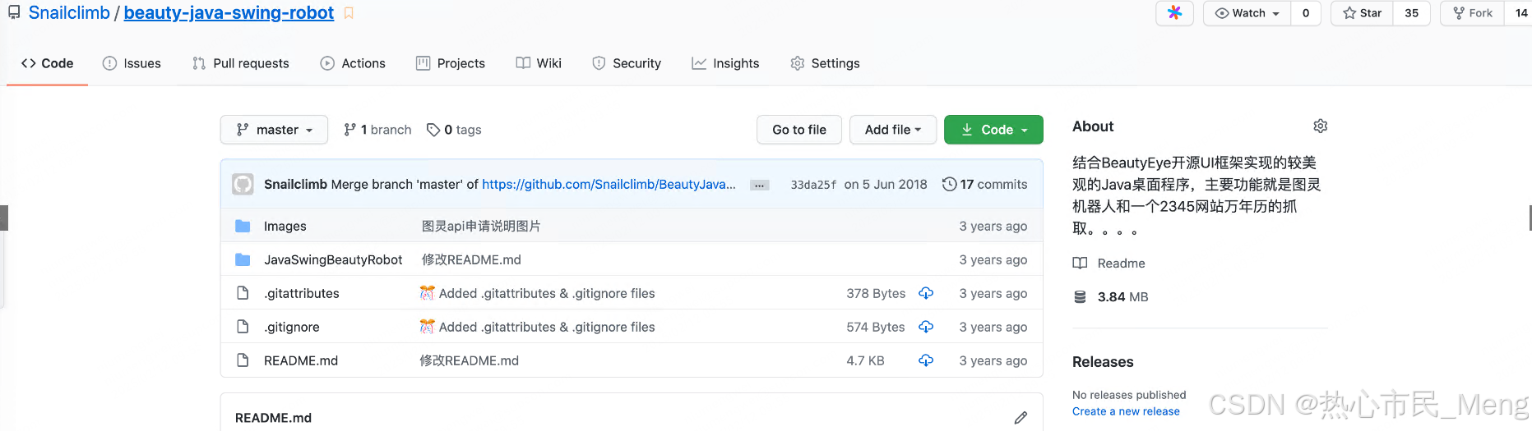Click the Snailclimb commit author name

295,184
